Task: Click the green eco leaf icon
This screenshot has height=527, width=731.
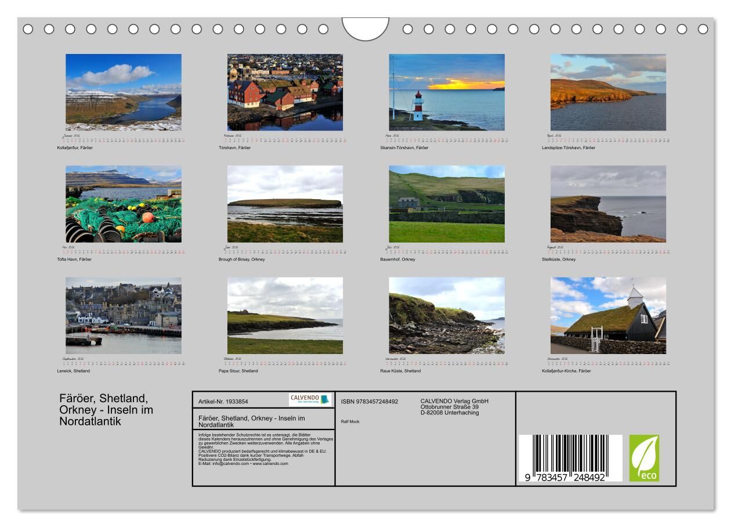Action: (644, 458)
